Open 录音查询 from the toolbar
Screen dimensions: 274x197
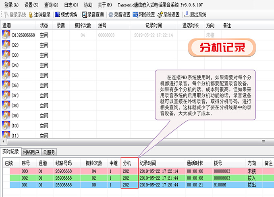tap(85, 15)
